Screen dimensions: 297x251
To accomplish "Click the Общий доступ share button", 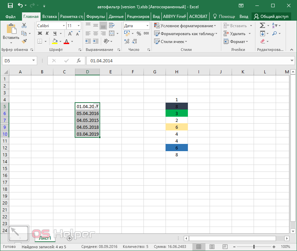I will [271, 16].
